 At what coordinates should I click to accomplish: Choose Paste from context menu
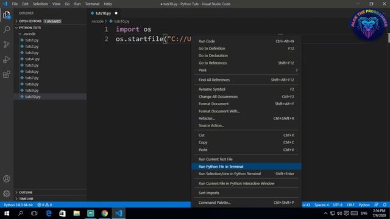click(246, 150)
